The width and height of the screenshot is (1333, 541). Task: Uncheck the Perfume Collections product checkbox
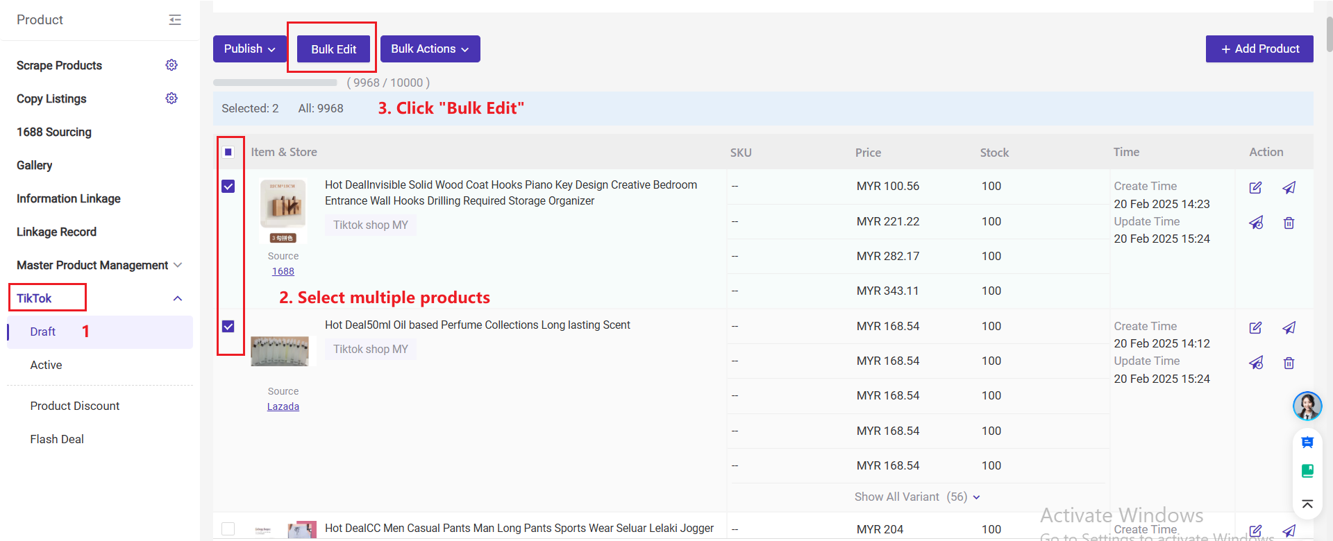tap(228, 326)
